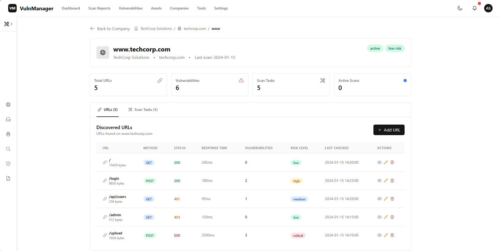
Task: Toggle dark mode moon icon
Action: [x=460, y=8]
